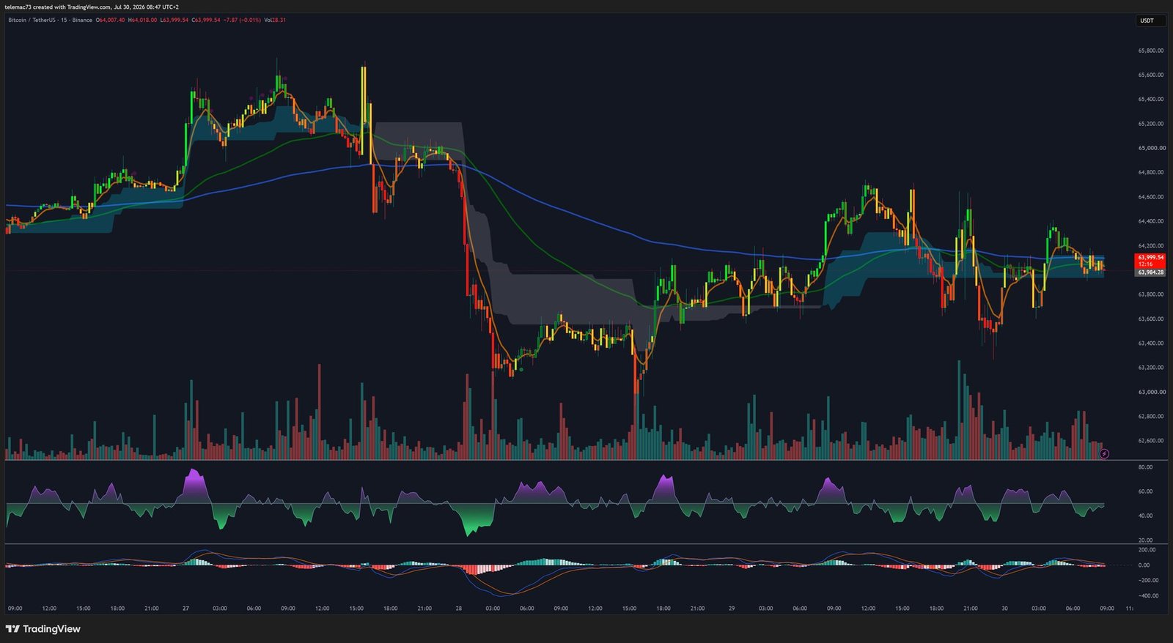Open the USDT currency selector
The image size is (1173, 643).
click(1150, 21)
